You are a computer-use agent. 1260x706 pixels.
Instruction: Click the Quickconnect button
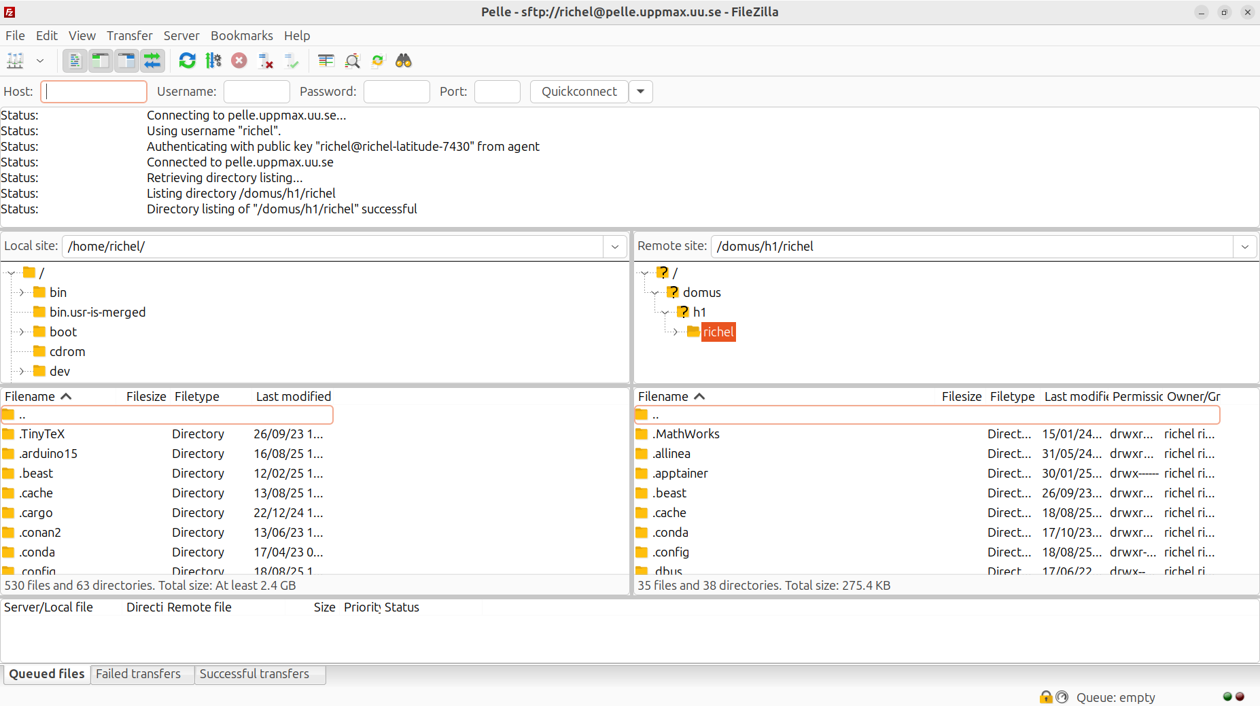(x=578, y=91)
